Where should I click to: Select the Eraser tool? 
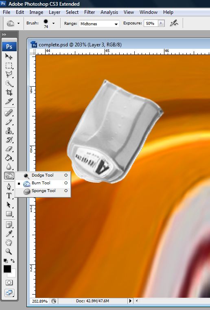point(9,149)
